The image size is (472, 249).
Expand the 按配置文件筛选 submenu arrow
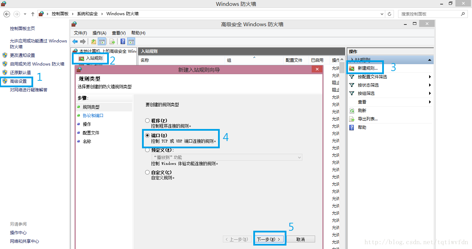click(x=430, y=77)
